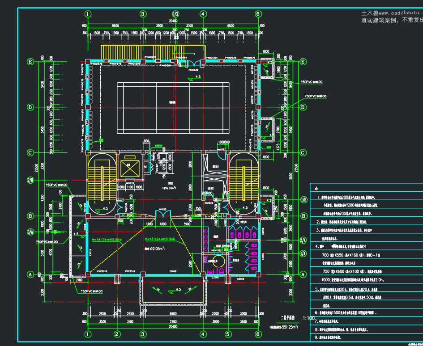Select the 1:100 scale label

(x=308, y=318)
